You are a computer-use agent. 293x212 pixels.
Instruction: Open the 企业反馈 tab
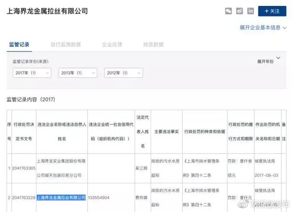point(112,45)
